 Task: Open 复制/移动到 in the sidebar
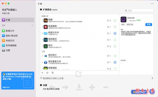click(10, 36)
